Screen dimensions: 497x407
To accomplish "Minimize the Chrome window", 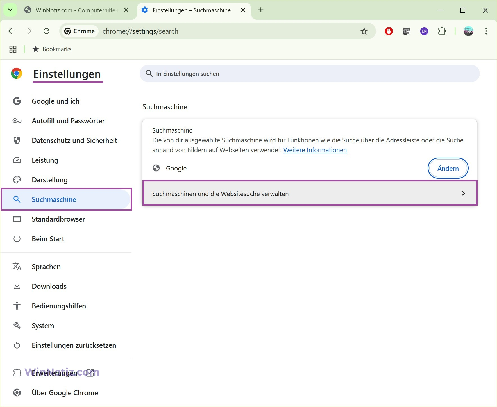I will coord(441,10).
